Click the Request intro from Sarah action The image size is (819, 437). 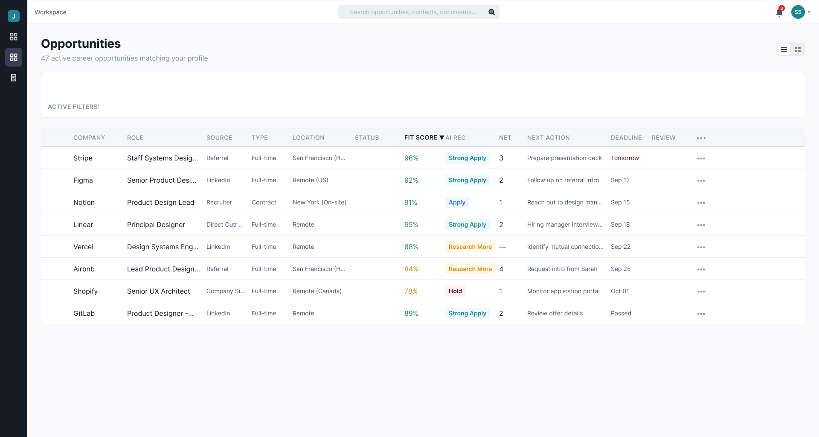(x=562, y=269)
